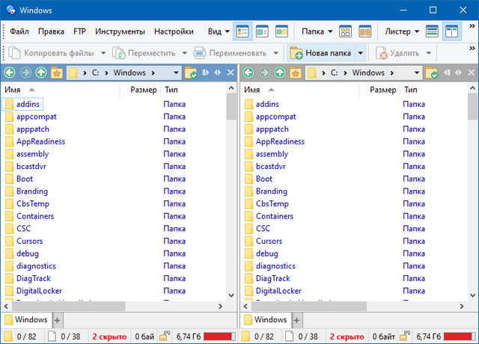Add new tab in right pane
The height and width of the screenshot is (344, 479).
[296, 320]
